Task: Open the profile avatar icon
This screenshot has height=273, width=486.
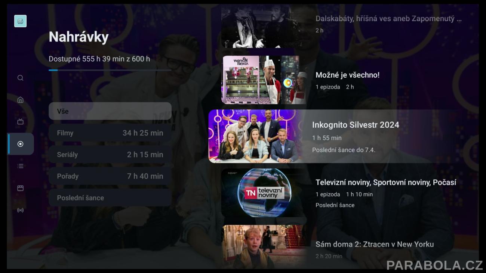Action: (20, 21)
